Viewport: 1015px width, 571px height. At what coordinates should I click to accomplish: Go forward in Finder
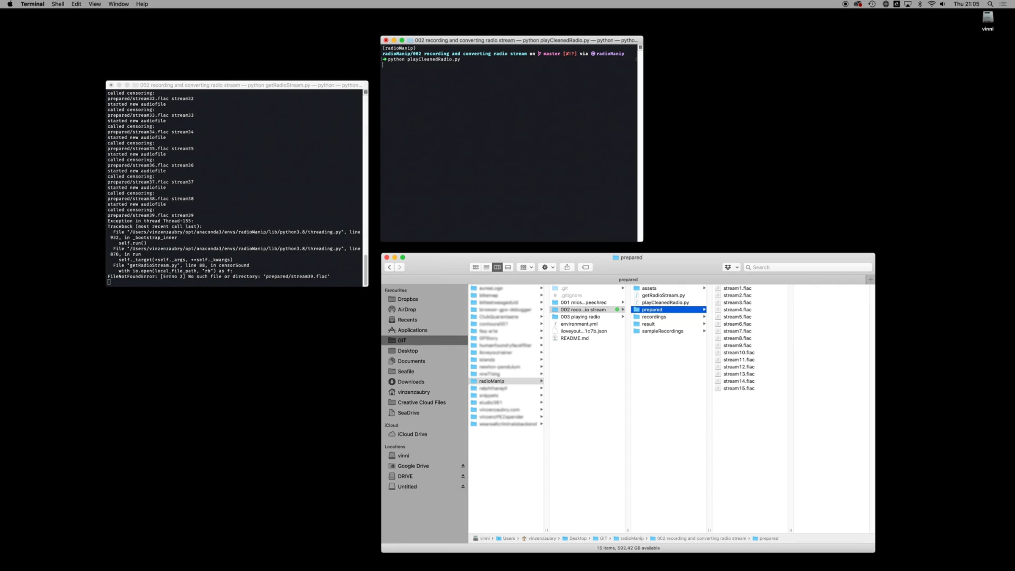coord(400,267)
